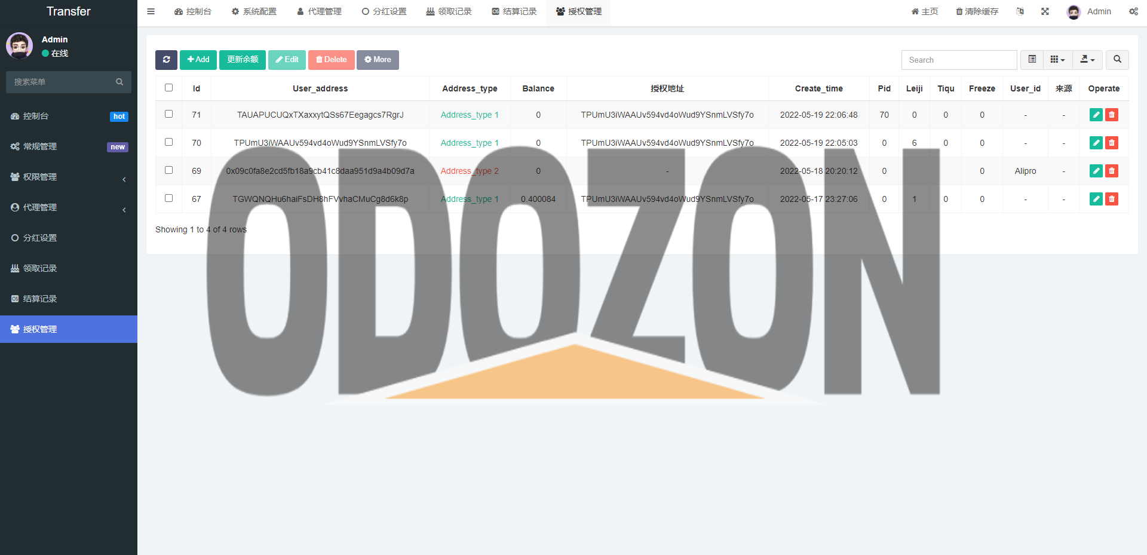The height and width of the screenshot is (555, 1147).
Task: Click the sidebar Admin profile avatar
Action: point(19,45)
